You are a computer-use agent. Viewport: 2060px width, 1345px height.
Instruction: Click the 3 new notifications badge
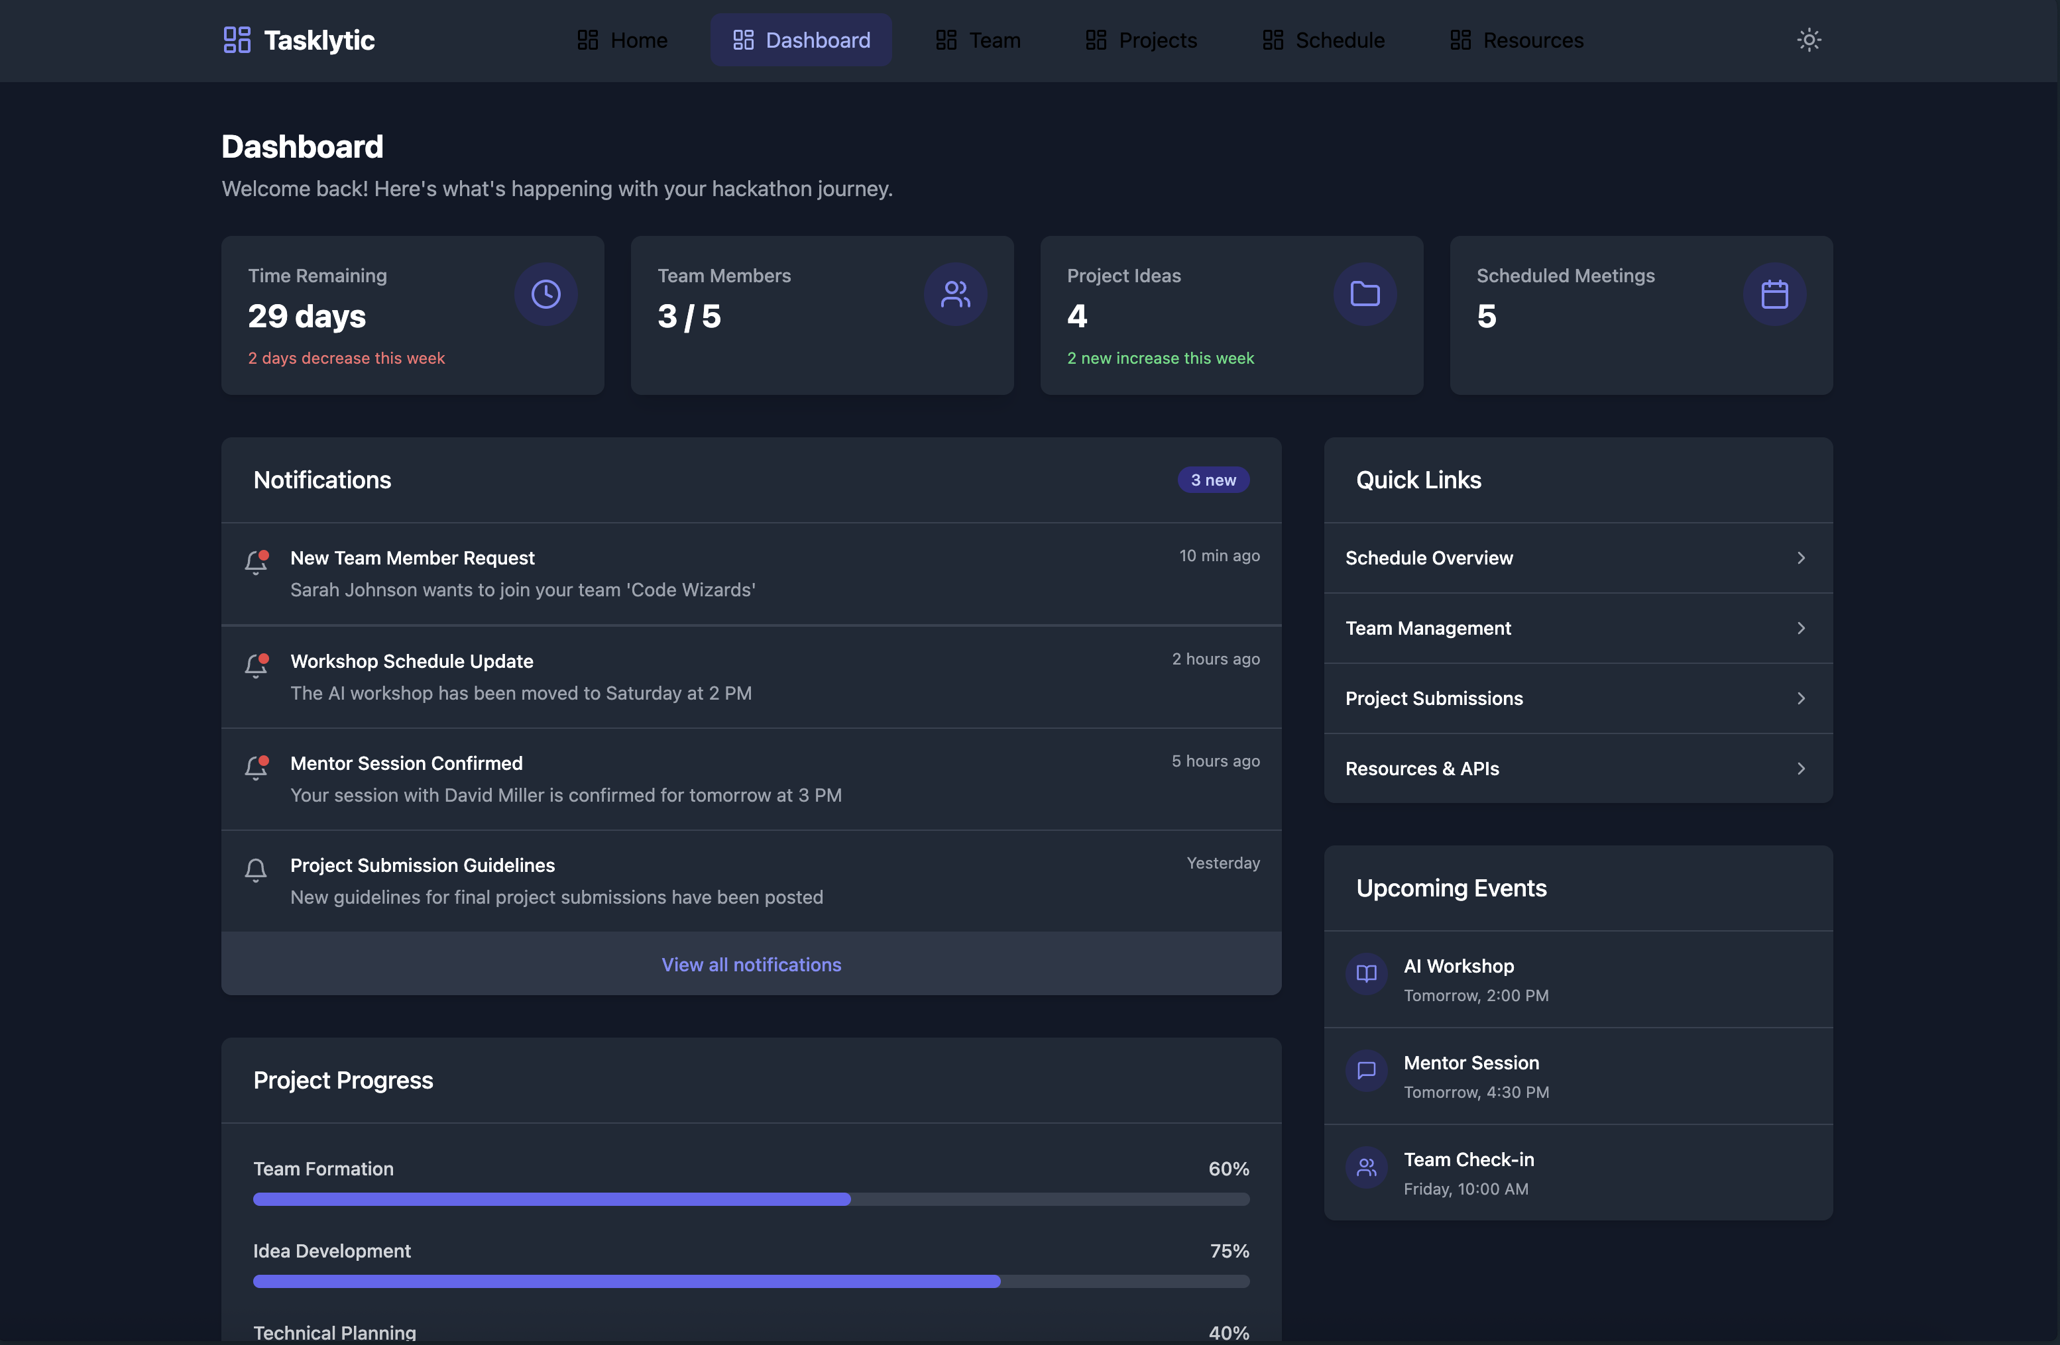1213,480
